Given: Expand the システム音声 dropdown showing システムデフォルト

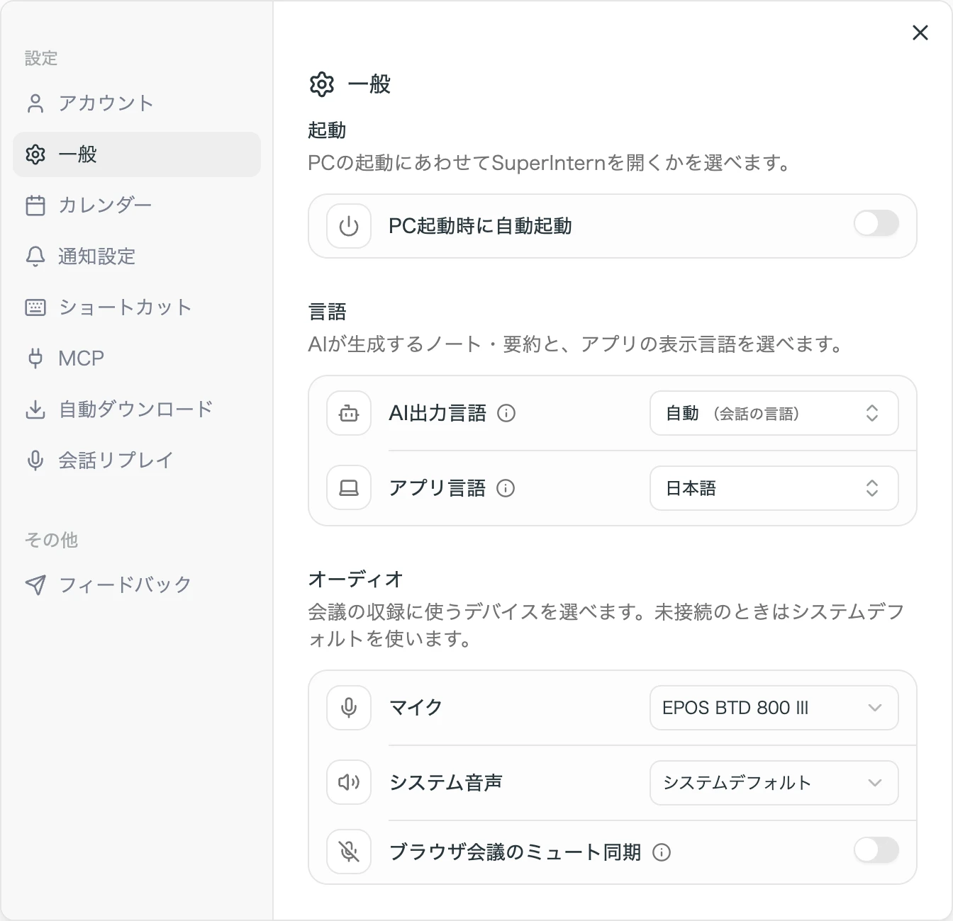Looking at the screenshot, I should [774, 783].
